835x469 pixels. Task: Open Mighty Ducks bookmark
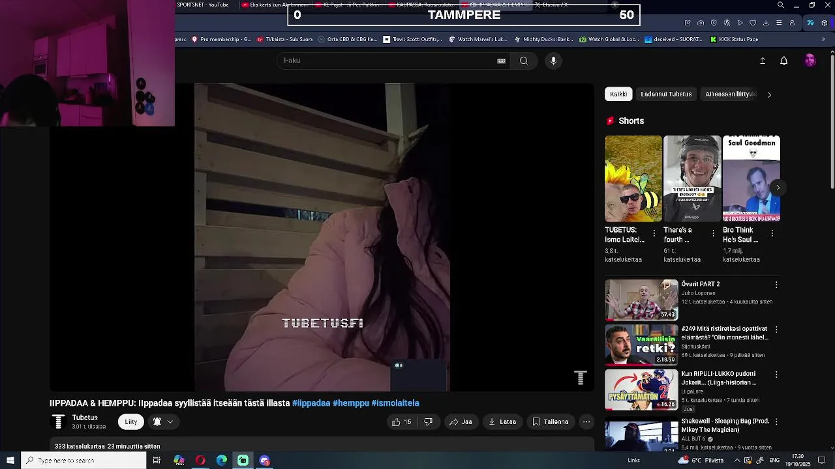coord(543,39)
